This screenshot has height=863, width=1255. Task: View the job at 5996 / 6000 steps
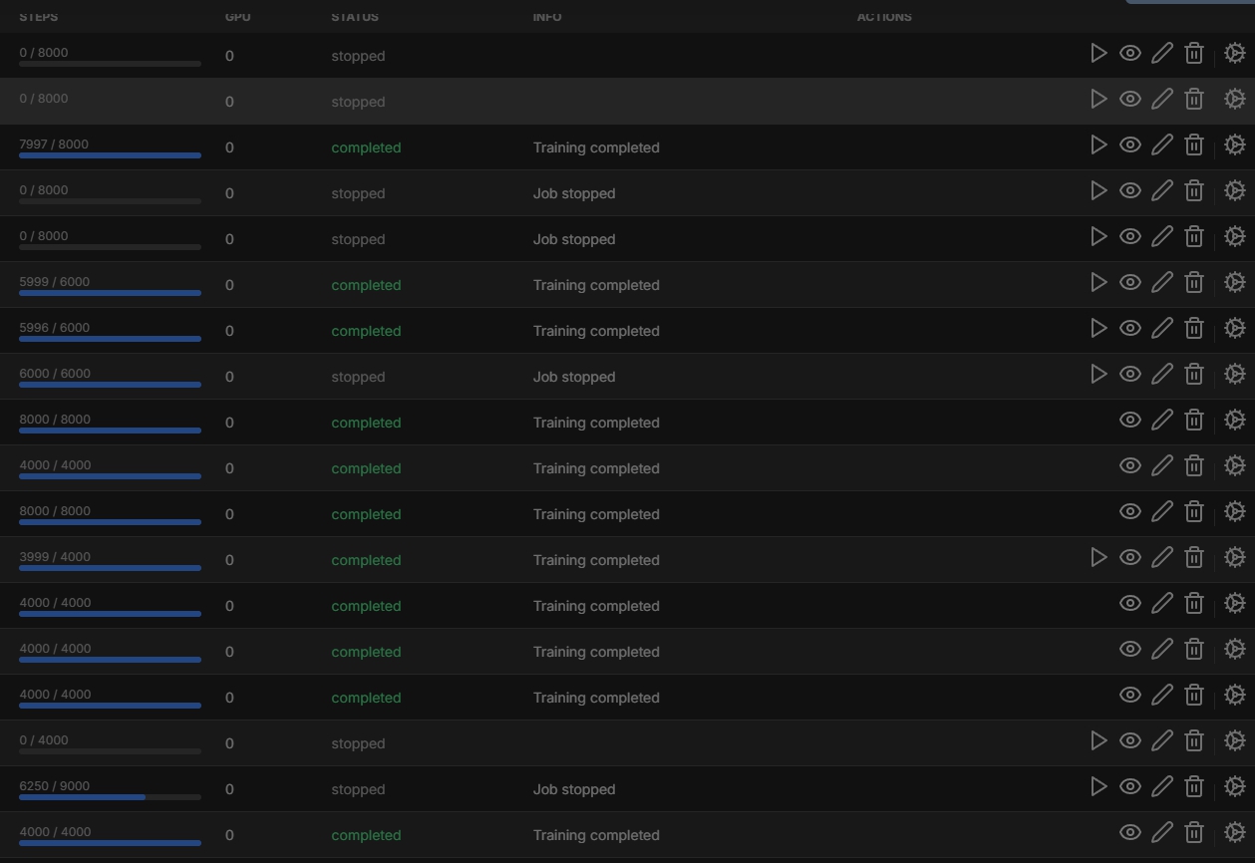pyautogui.click(x=1129, y=328)
